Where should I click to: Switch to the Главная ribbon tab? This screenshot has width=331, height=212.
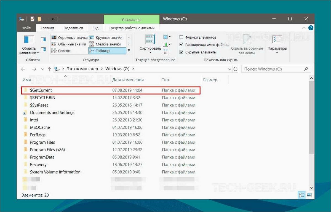tap(47, 28)
